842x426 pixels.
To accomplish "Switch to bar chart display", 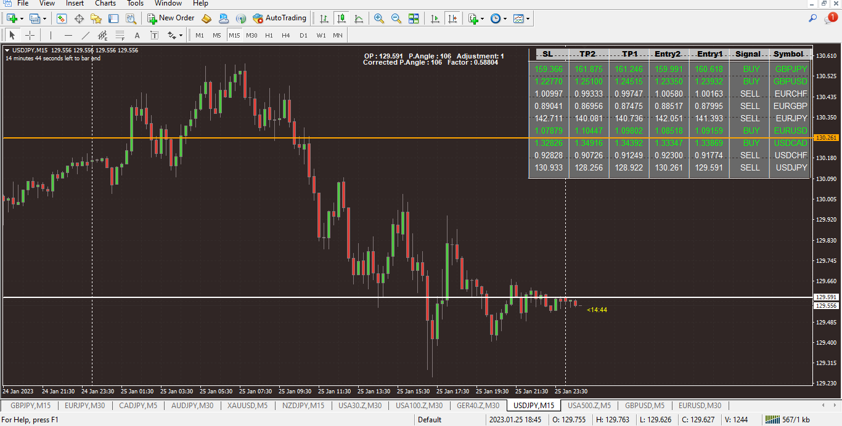I will pyautogui.click(x=324, y=18).
